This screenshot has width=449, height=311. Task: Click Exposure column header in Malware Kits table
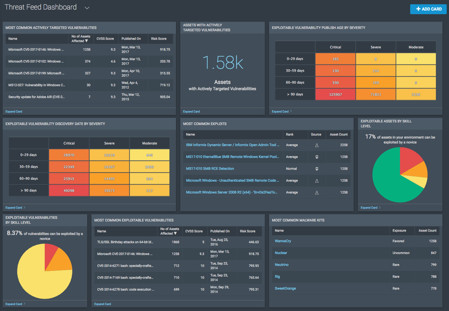(x=399, y=230)
